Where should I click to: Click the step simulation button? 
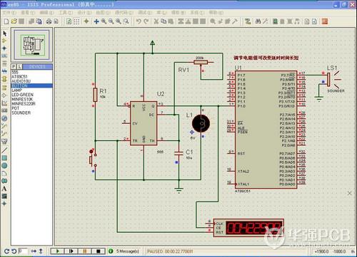pyautogui.click(x=71, y=251)
